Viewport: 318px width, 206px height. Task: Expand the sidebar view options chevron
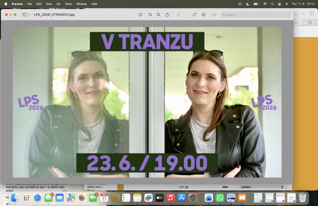(29, 15)
